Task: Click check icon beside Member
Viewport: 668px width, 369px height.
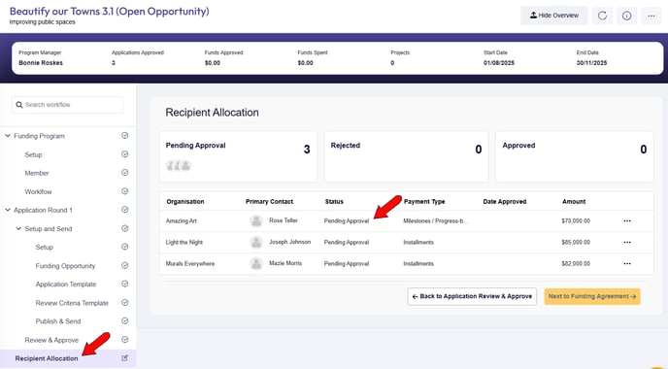Action: [x=125, y=173]
